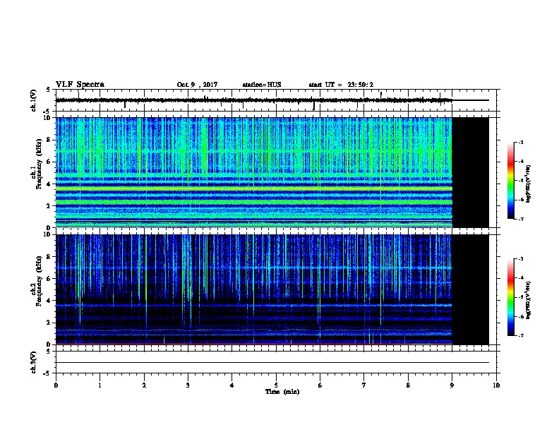Click the "VLF Spectra" plot title
This screenshot has height=432, width=559.
click(80, 85)
